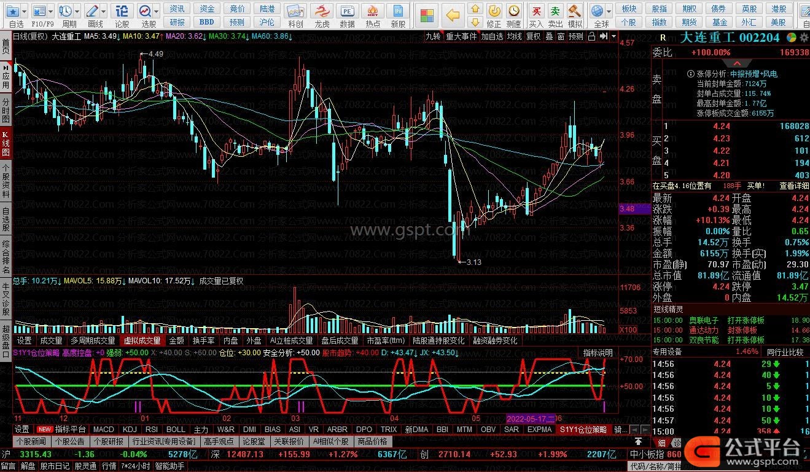Expand dropdown arrow next to 选股 icon
The width and height of the screenshot is (810, 472).
pyautogui.click(x=157, y=11)
